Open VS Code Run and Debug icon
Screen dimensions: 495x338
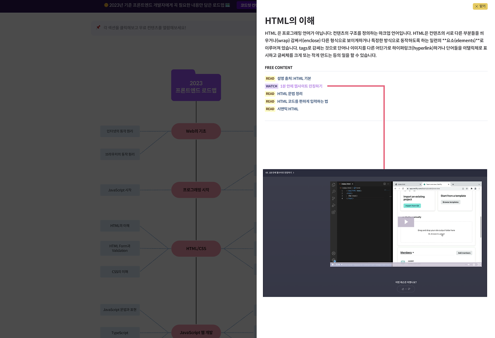tap(333, 205)
